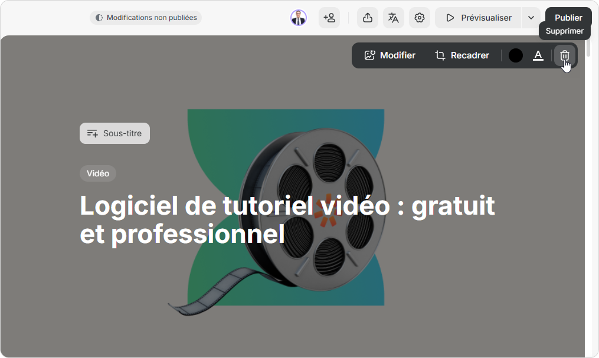The height and width of the screenshot is (358, 599).
Task: Open the settings gear in the top bar
Action: pyautogui.click(x=420, y=18)
